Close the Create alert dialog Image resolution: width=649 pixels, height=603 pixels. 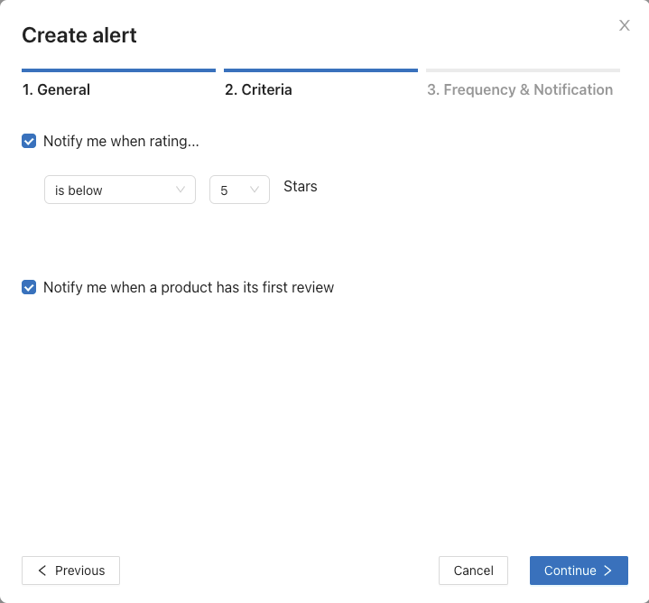(624, 25)
